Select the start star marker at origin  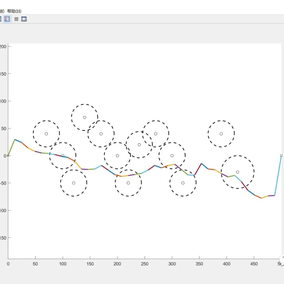click(8, 156)
